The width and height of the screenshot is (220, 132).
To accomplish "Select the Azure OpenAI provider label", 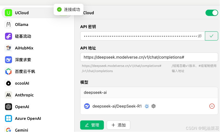I will click(28, 119).
